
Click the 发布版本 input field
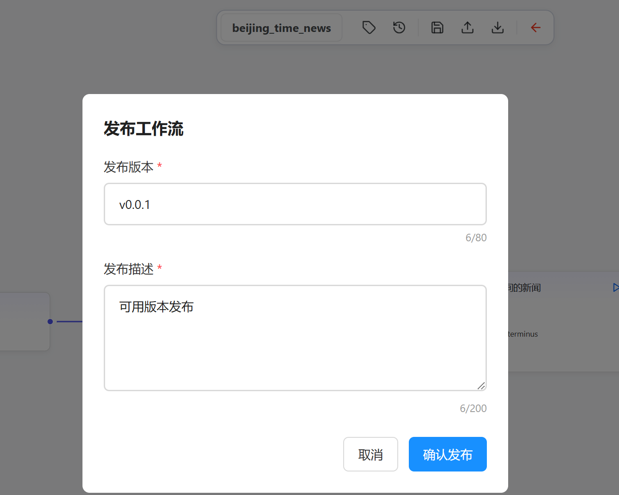pyautogui.click(x=295, y=204)
